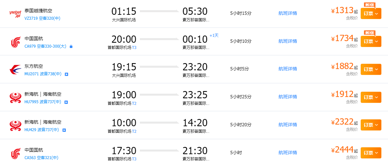The height and width of the screenshot is (166, 388).
Task: Click the VZ3719 空客320 aircraft link
Action: click(42, 18)
